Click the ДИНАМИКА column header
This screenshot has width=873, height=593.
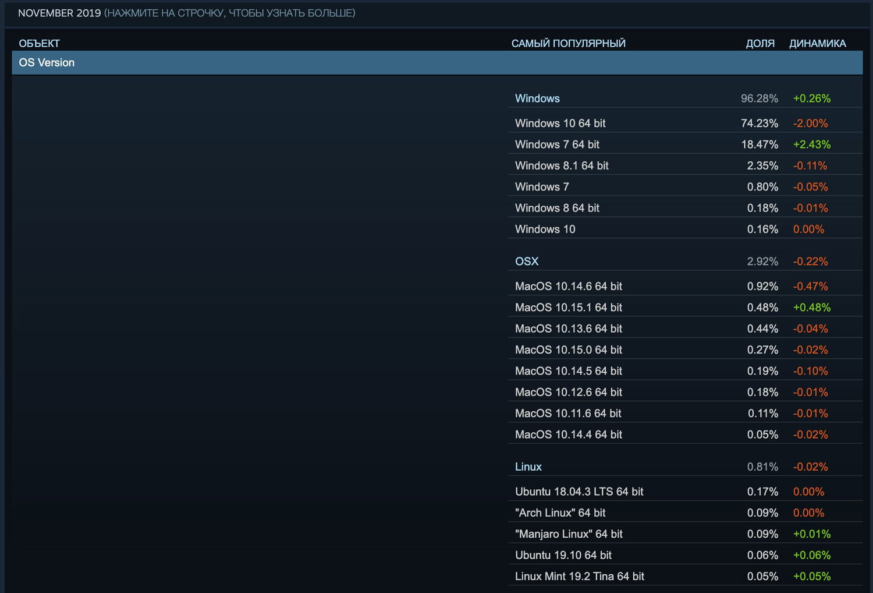click(818, 43)
